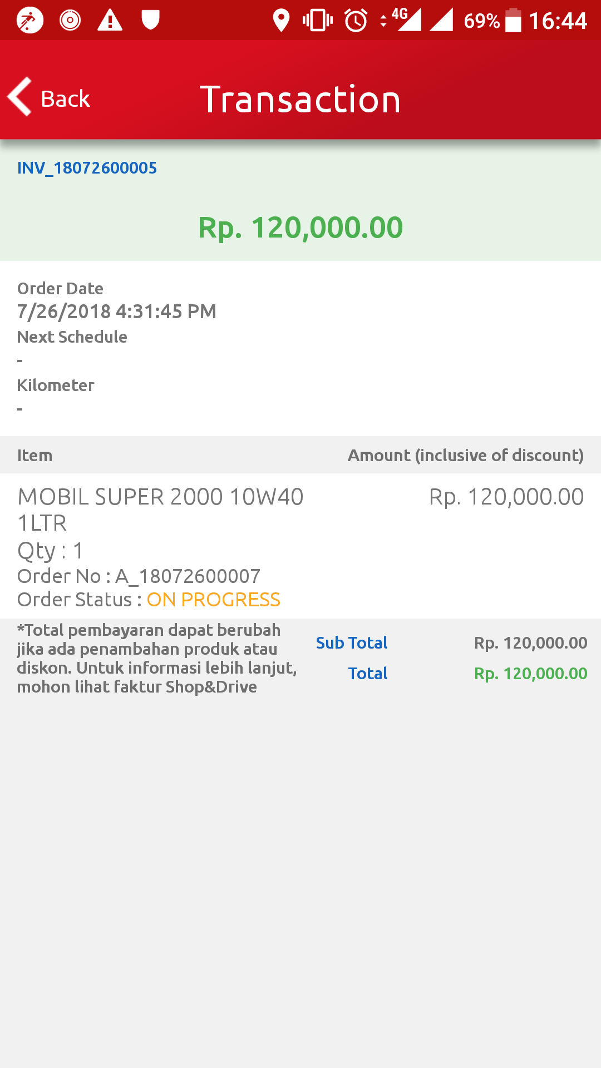
Task: Tap the large green Rp. 120,000.00 amount
Action: (300, 228)
